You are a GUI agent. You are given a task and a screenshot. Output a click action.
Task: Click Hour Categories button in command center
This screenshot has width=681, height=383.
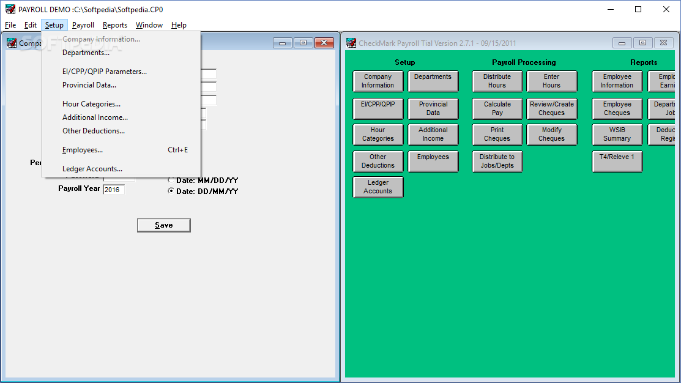pyautogui.click(x=378, y=134)
